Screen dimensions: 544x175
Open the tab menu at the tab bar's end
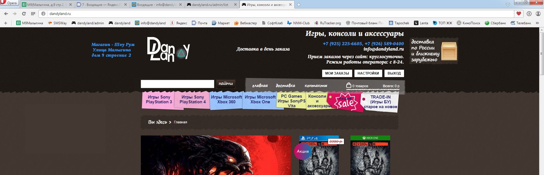(x=508, y=5)
